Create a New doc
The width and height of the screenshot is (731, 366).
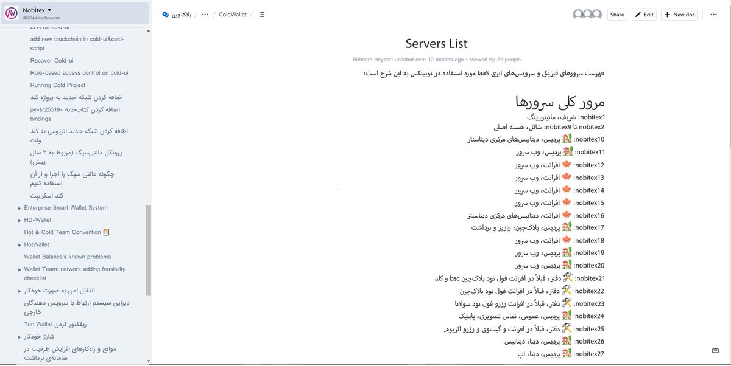coord(680,15)
